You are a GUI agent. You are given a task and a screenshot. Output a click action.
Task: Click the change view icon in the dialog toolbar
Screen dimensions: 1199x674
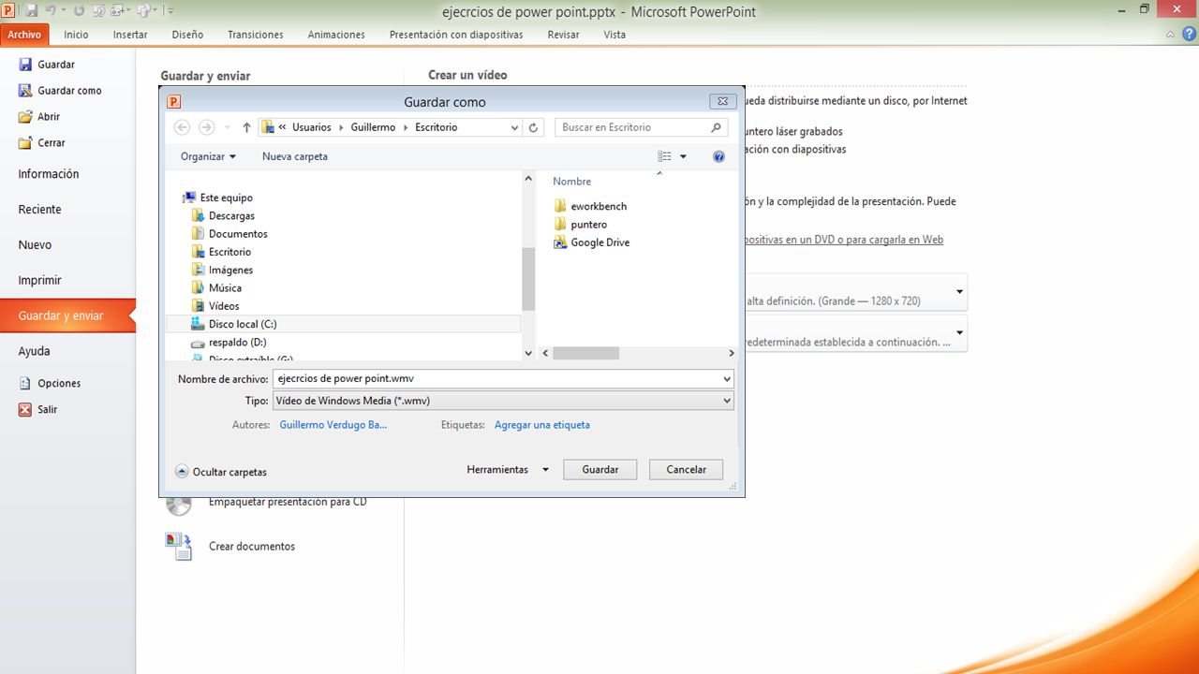tap(664, 156)
